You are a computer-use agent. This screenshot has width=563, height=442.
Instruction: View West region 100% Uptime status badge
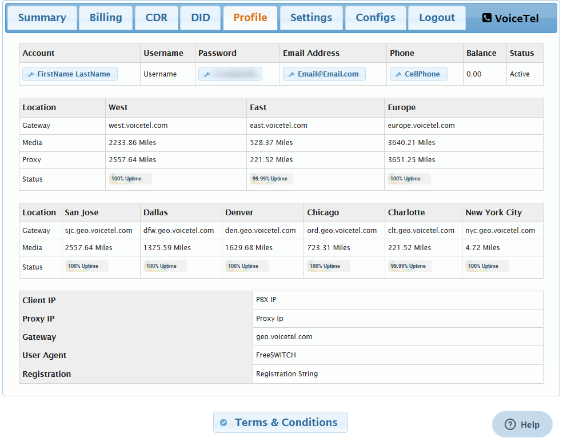click(130, 179)
